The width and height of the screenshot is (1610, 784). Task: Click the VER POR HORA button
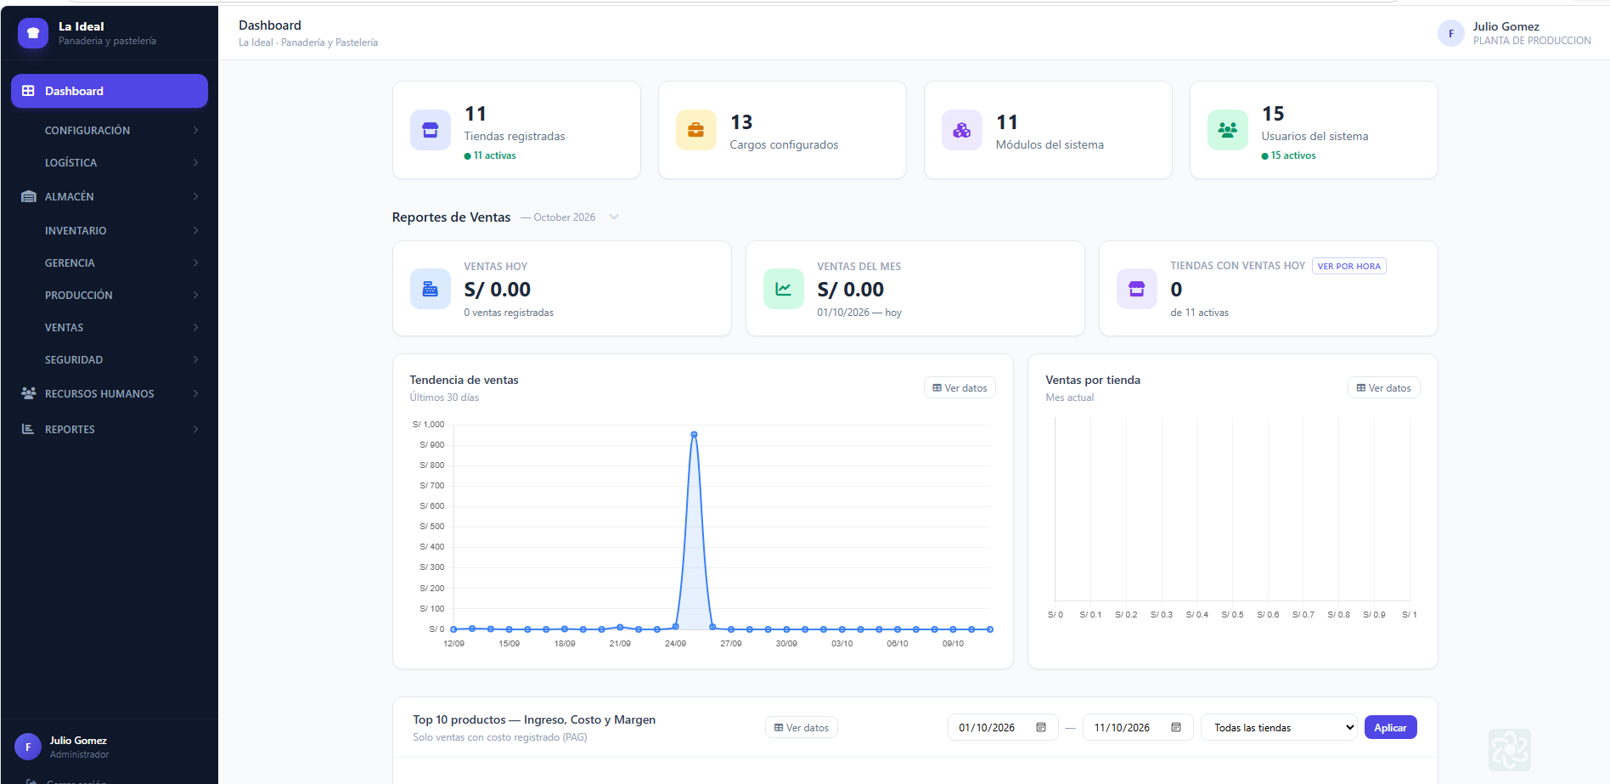point(1348,266)
